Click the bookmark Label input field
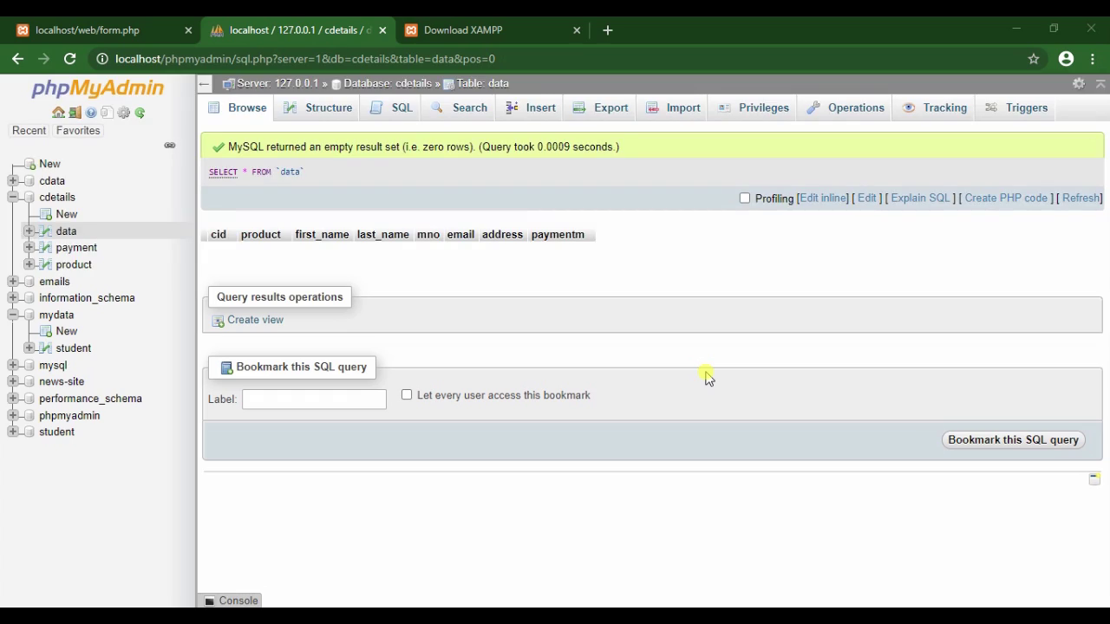Image resolution: width=1110 pixels, height=624 pixels. [x=314, y=400]
